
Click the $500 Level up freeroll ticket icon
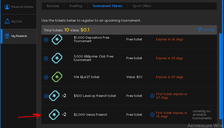(54, 96)
